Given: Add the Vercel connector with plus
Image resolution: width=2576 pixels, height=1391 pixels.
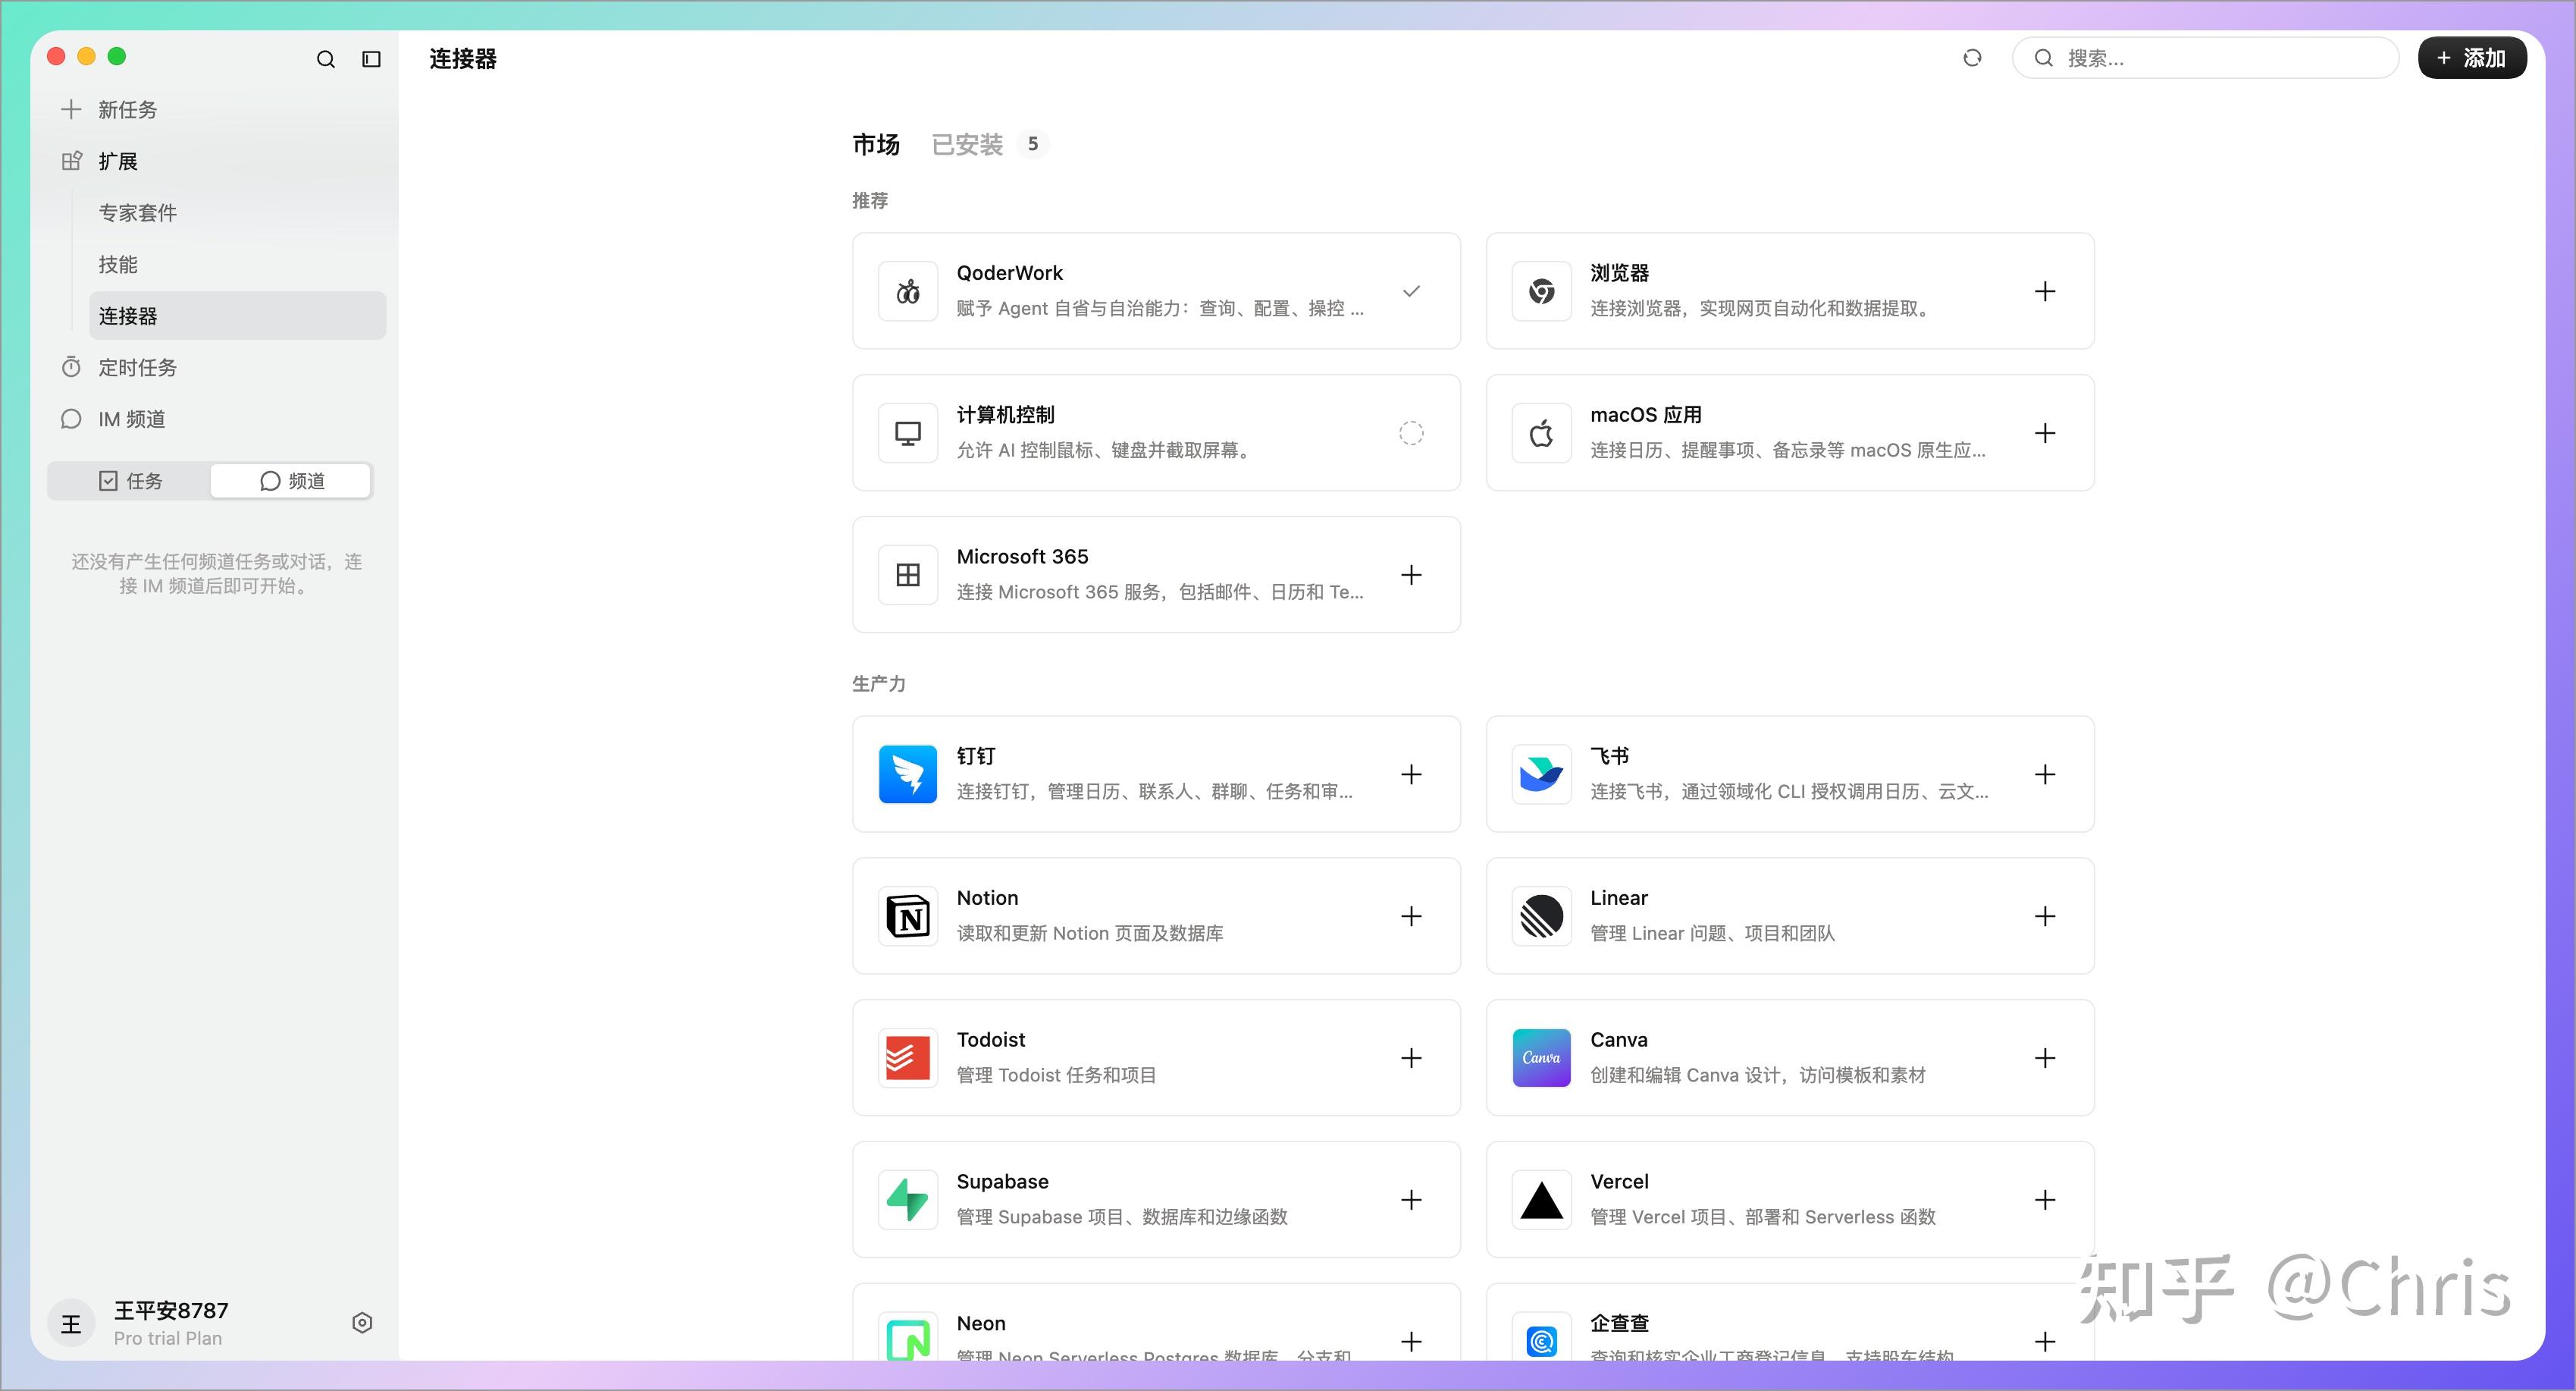Looking at the screenshot, I should pyautogui.click(x=2045, y=1199).
